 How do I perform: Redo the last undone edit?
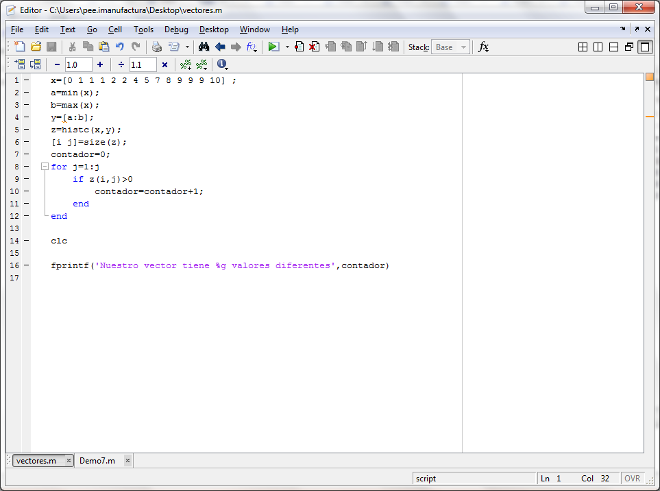(136, 47)
